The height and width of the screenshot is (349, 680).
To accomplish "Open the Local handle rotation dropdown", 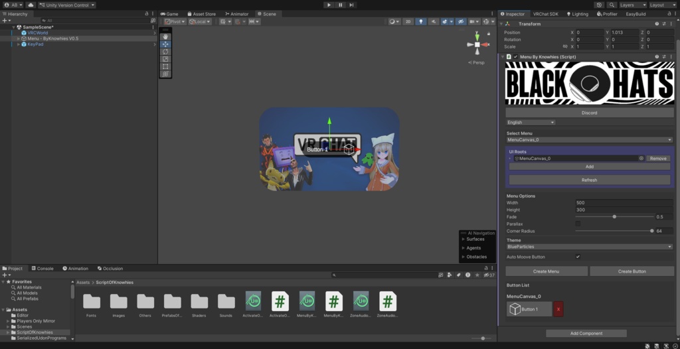I will (199, 21).
